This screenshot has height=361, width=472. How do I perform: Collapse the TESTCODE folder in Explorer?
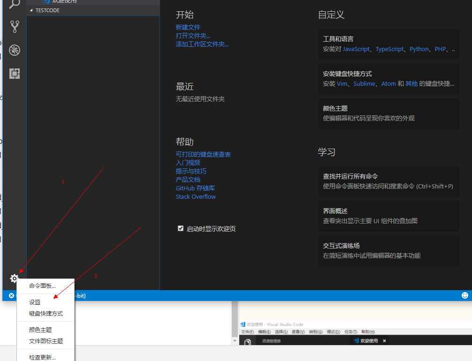pyautogui.click(x=31, y=10)
